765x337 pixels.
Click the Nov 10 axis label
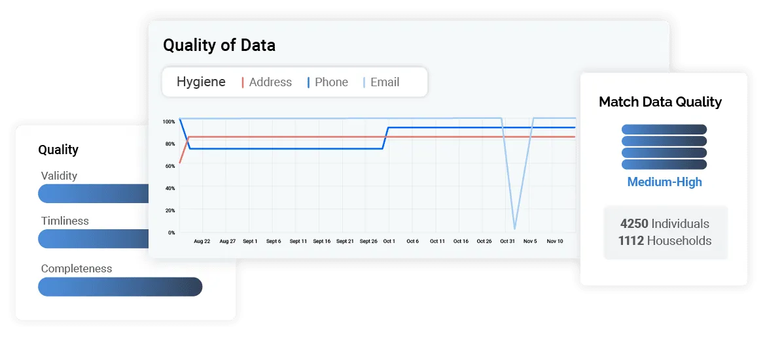point(555,241)
